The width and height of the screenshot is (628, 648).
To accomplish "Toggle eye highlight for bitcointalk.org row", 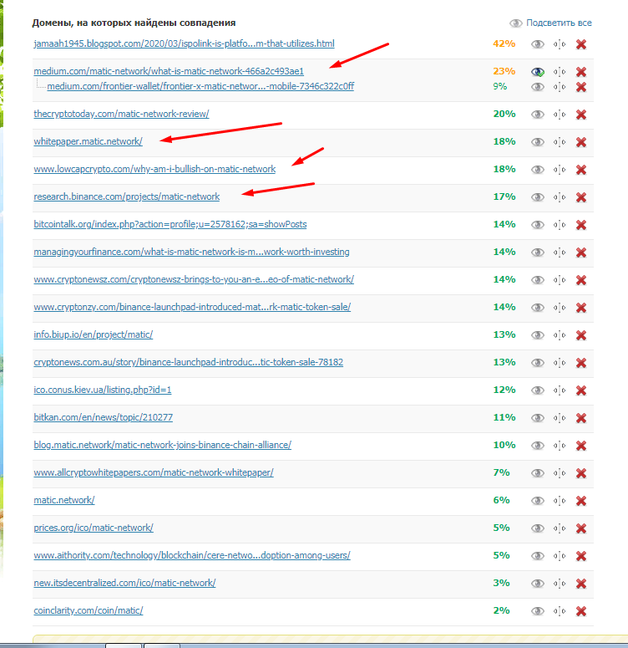I will pos(537,225).
